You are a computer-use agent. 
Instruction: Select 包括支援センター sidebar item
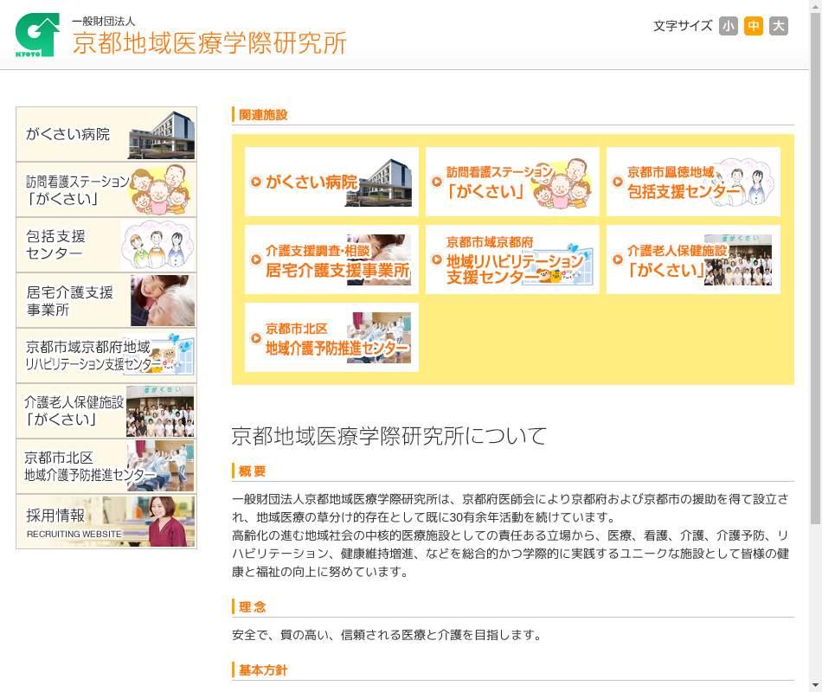coord(106,245)
